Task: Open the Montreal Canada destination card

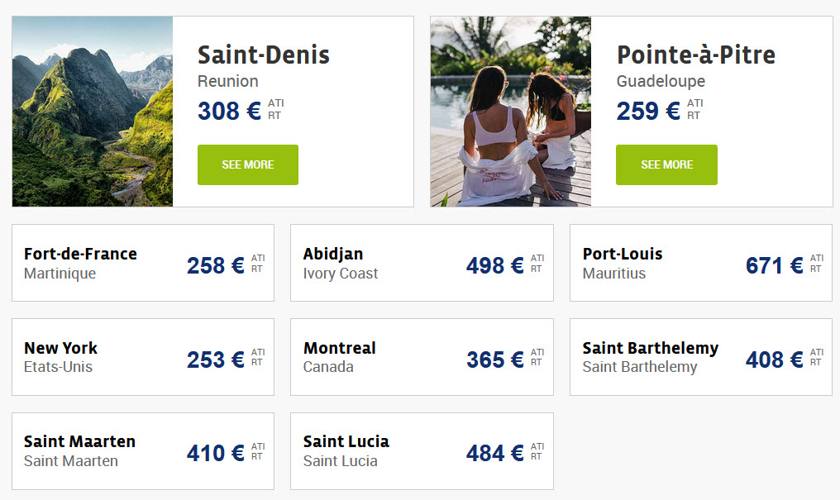Action: pyautogui.click(x=422, y=357)
